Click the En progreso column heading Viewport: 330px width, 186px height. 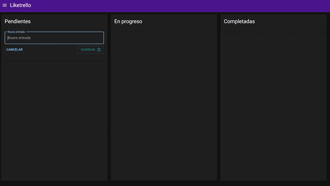click(128, 21)
